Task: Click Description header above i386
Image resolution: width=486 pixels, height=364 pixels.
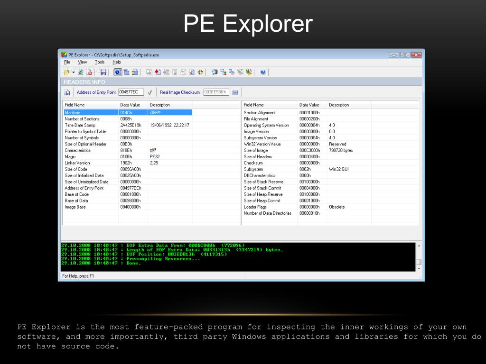Action: pyautogui.click(x=170, y=105)
